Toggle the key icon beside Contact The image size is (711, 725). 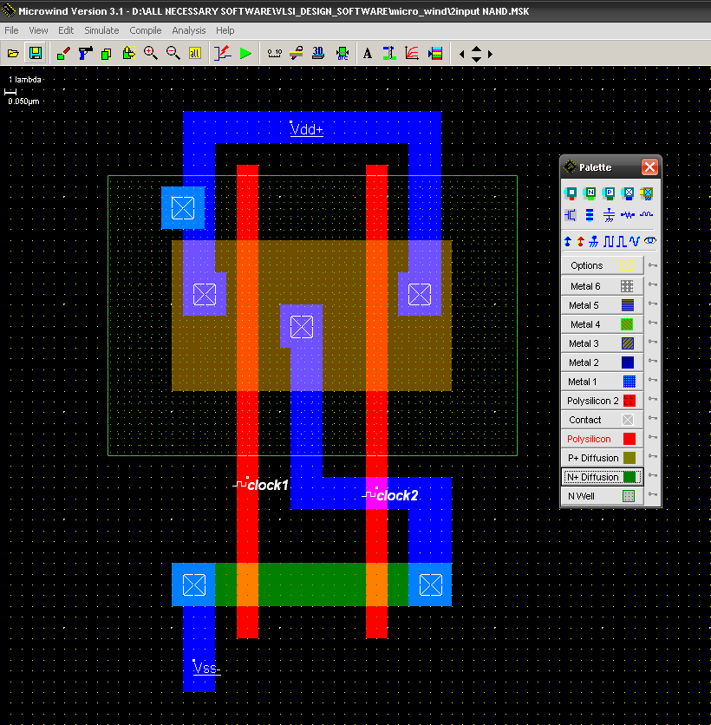tap(652, 418)
